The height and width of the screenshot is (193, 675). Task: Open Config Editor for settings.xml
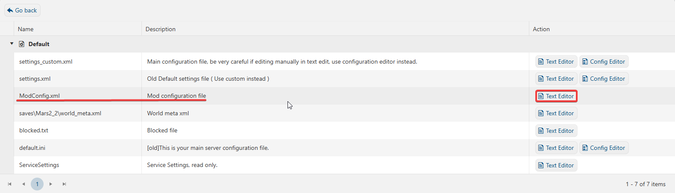tap(603, 79)
